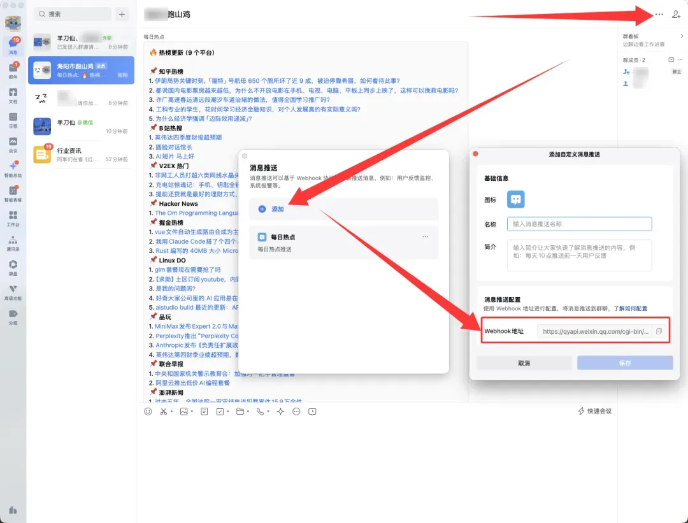This screenshot has width=688, height=523.
Task: Click the folder file icon in message toolbar
Action: click(240, 412)
